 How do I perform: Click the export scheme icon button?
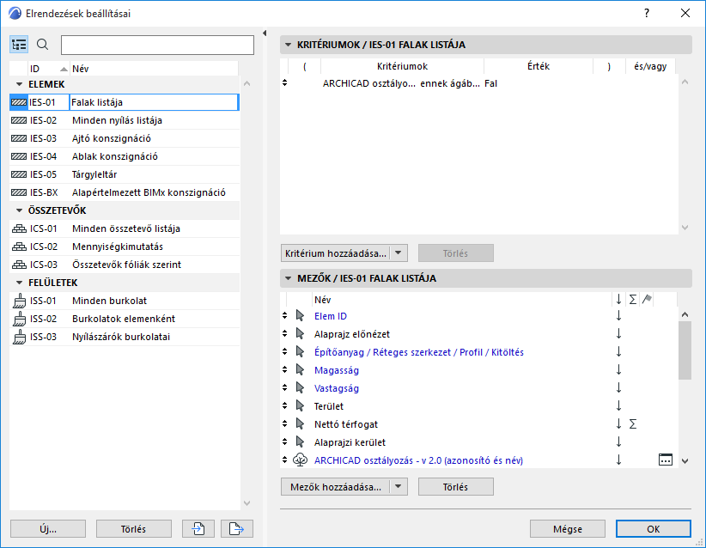tap(237, 528)
